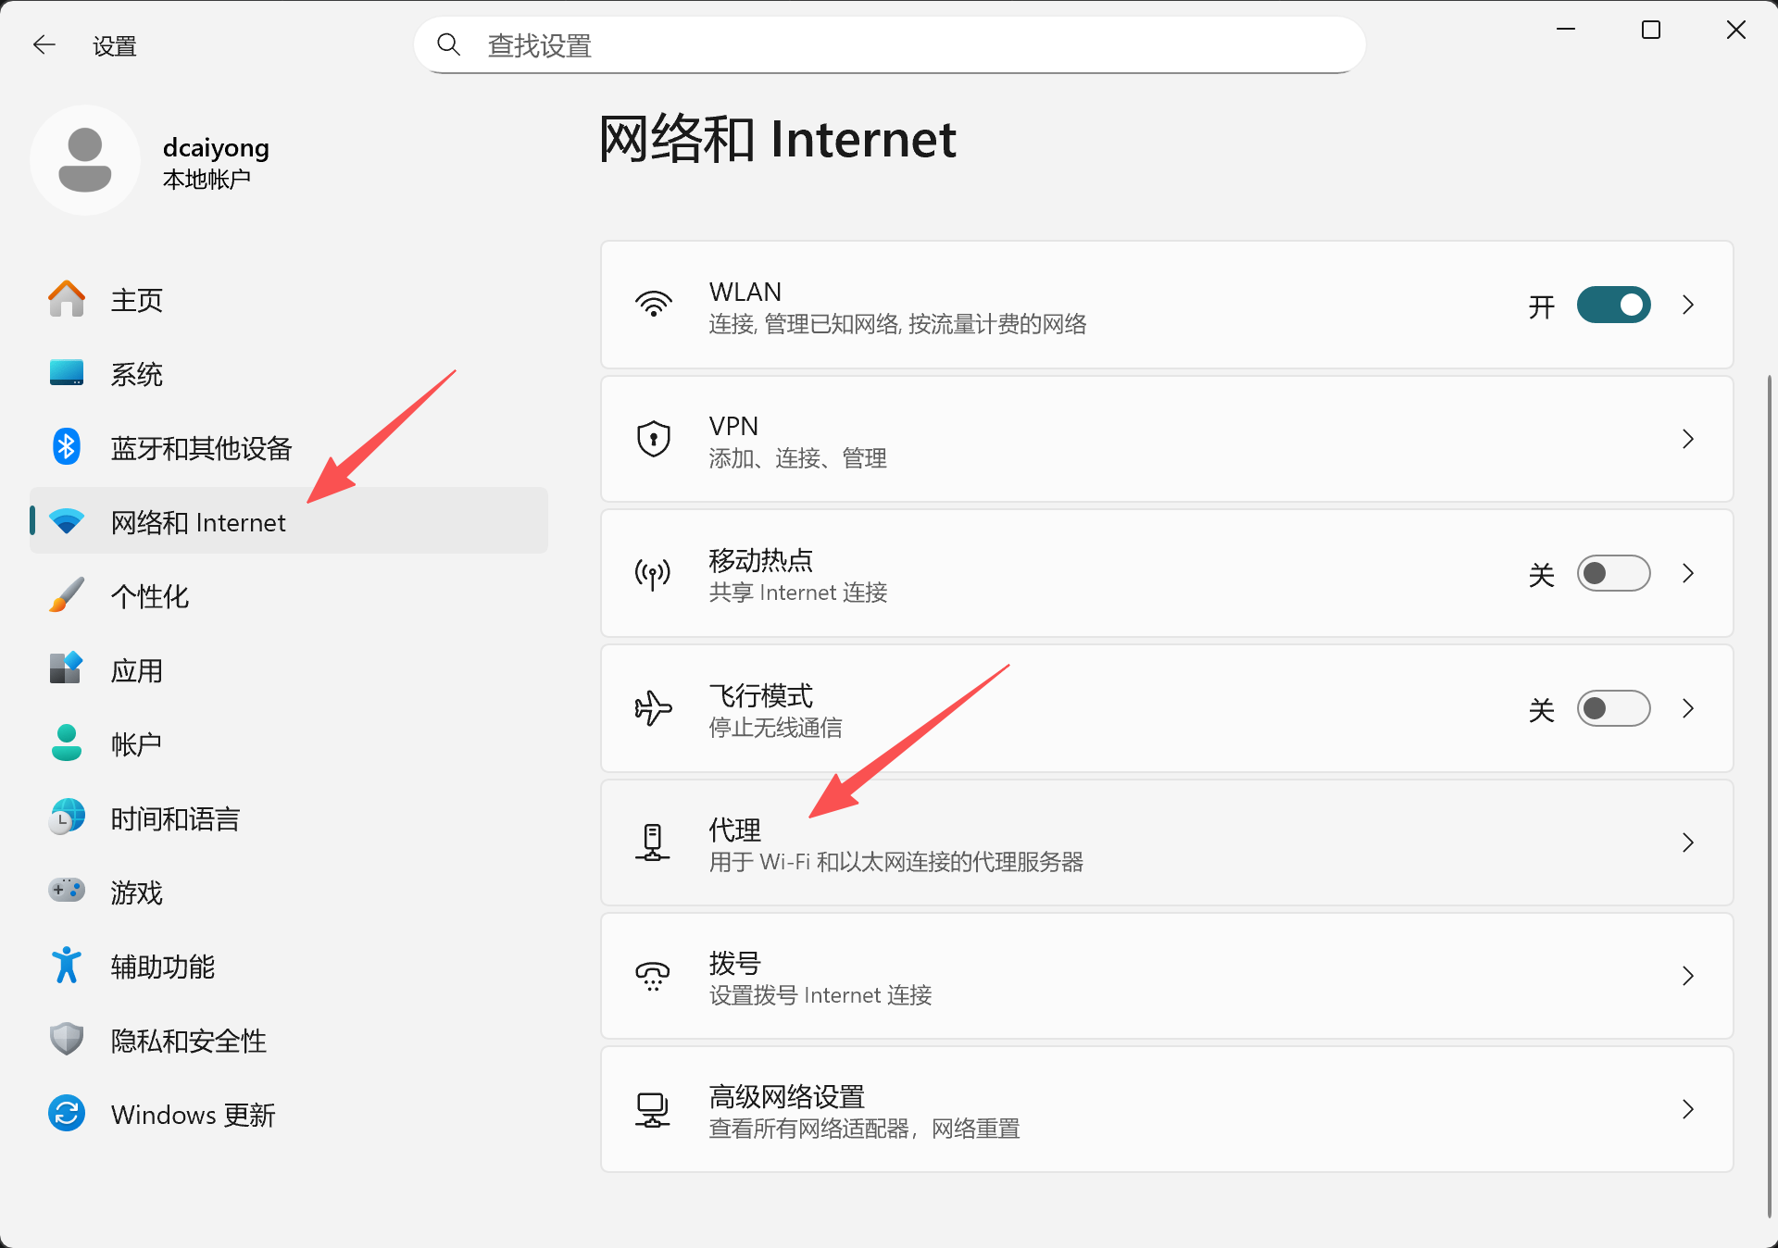
Task: Select 个性化 in the sidebar
Action: coord(149,596)
